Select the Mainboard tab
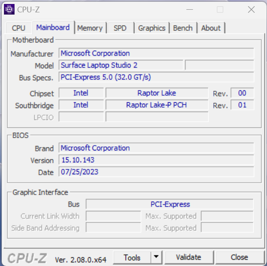 [x=53, y=27]
